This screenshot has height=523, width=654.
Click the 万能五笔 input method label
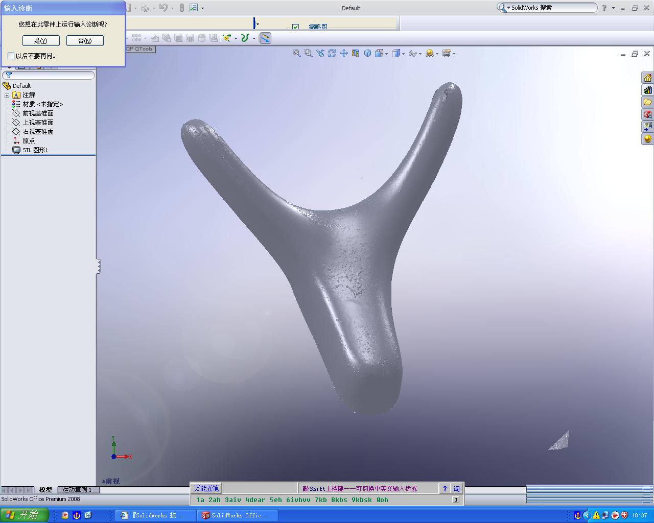[x=206, y=488]
